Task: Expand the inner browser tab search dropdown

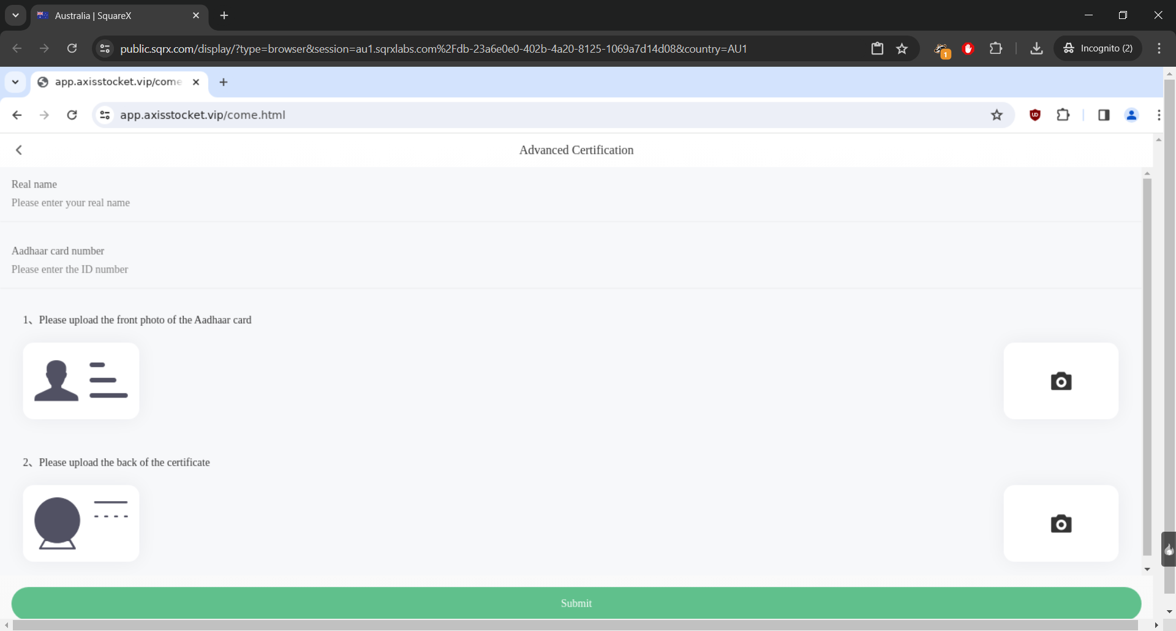Action: [x=15, y=82]
